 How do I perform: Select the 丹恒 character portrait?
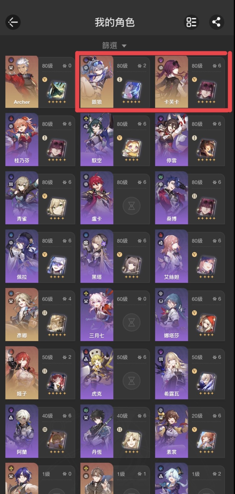point(97,431)
